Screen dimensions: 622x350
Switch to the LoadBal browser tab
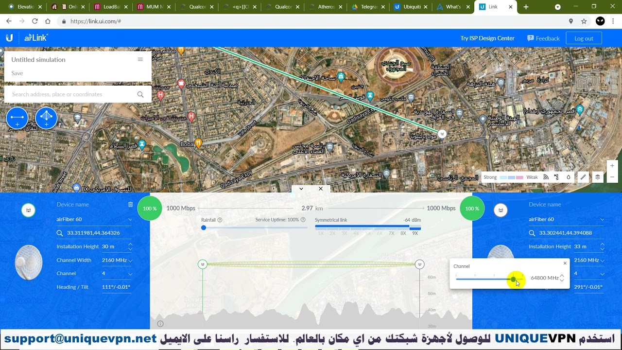pyautogui.click(x=111, y=7)
